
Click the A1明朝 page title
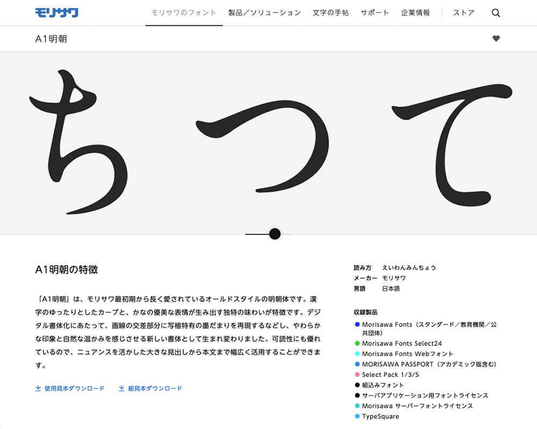(51, 39)
